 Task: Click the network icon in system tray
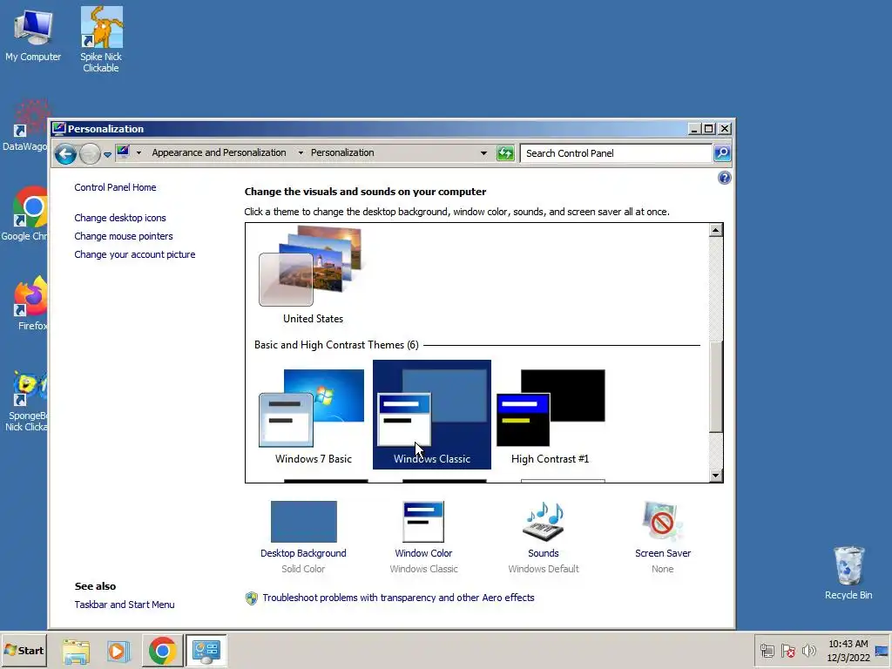(767, 651)
